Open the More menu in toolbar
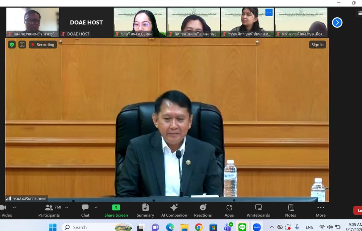The image size is (362, 231). click(321, 211)
